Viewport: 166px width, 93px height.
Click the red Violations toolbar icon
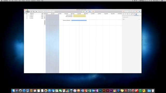pyautogui.click(x=136, y=11)
